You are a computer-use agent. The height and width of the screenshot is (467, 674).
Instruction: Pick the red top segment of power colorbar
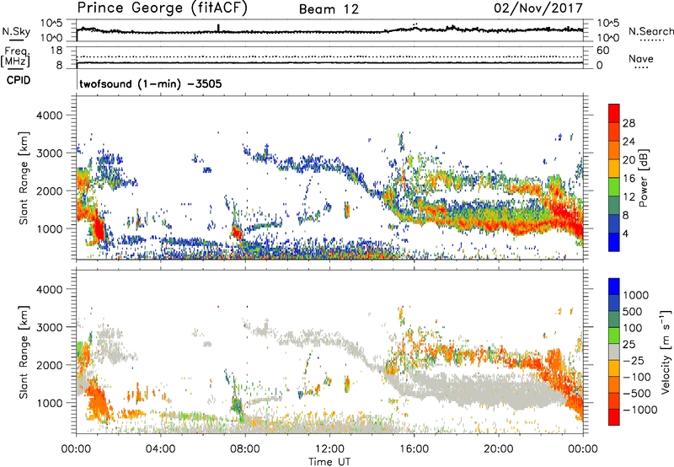tap(614, 113)
